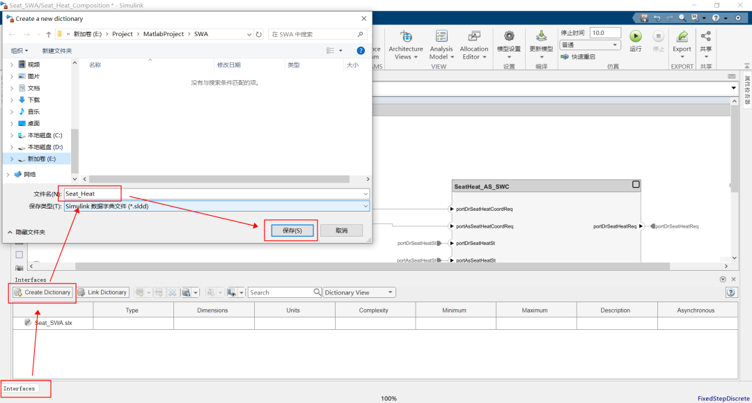
Task: Undo the last action in Simulink
Action: (657, 18)
